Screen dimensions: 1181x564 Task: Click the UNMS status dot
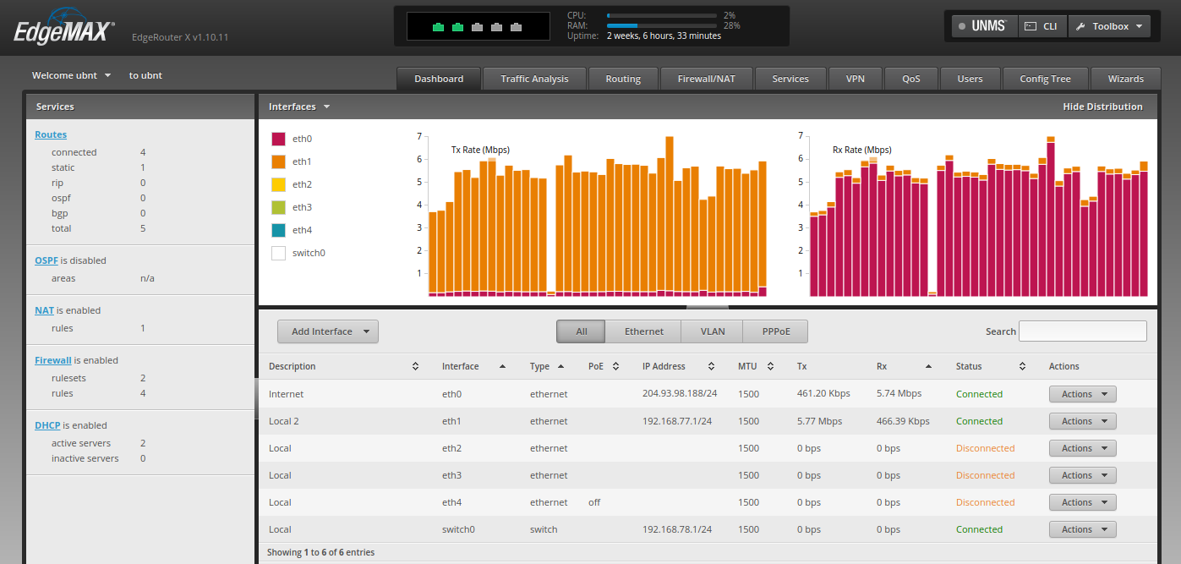[962, 26]
